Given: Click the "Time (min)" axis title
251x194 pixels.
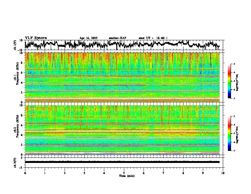Looking at the screenshot, I should [x=127, y=176].
